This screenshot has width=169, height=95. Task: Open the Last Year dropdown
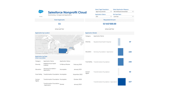[x=124, y=16]
